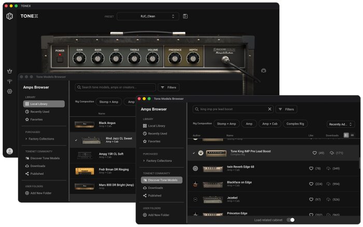Select the Princeton Edge row
This screenshot has width=363, height=227.
tap(273, 212)
